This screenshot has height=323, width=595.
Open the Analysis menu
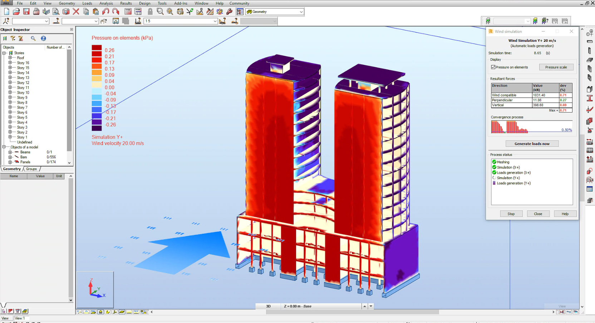[x=106, y=3]
